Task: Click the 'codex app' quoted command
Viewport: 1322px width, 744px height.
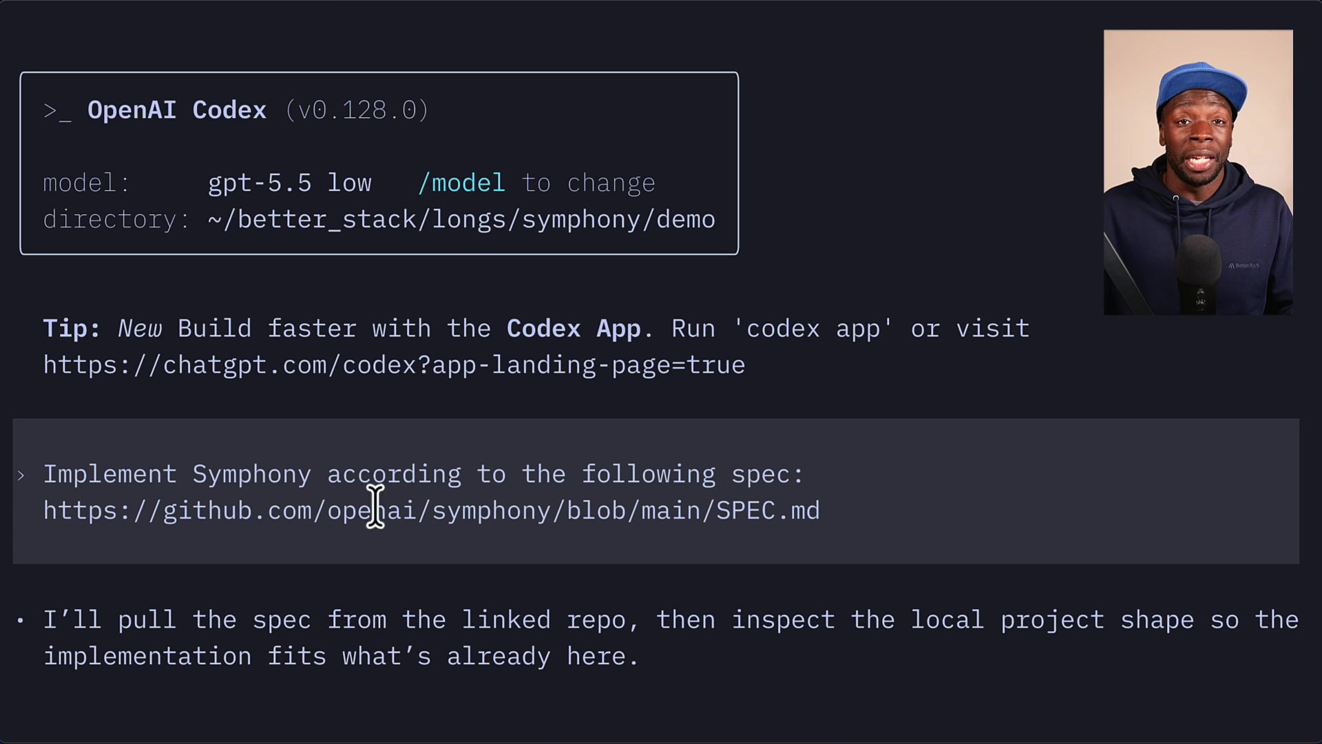Action: coord(812,329)
